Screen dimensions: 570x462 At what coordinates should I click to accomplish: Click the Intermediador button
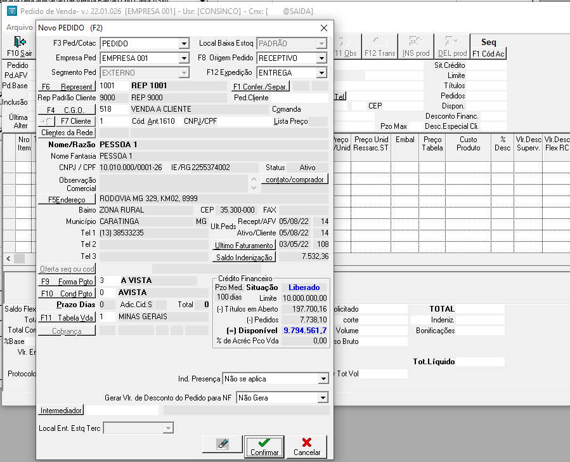(61, 411)
